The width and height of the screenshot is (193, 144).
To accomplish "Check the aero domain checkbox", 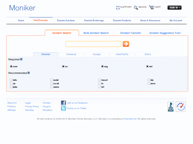I will 149,83.
